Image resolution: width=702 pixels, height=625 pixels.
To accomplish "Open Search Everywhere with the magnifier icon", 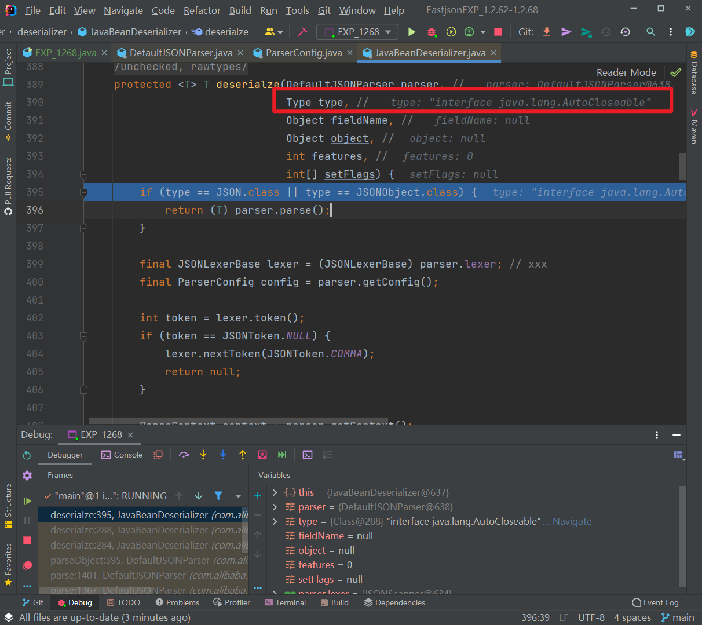I will point(650,32).
